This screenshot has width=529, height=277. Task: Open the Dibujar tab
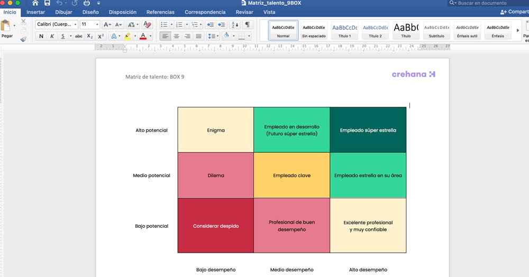click(x=64, y=12)
